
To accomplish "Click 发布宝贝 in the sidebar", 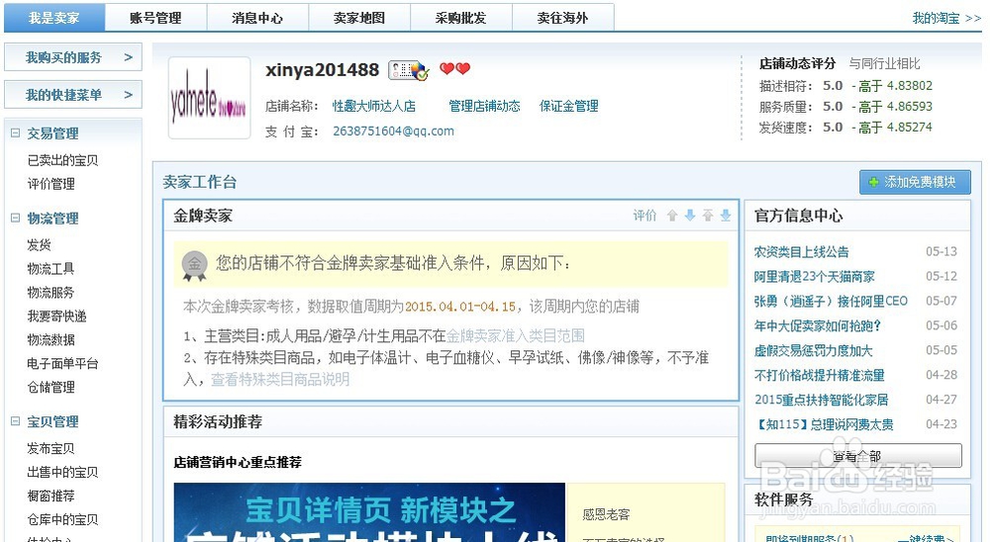I will point(50,449).
